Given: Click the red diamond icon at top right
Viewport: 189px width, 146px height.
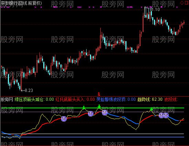Looking at the screenshot, I should coord(182,3).
